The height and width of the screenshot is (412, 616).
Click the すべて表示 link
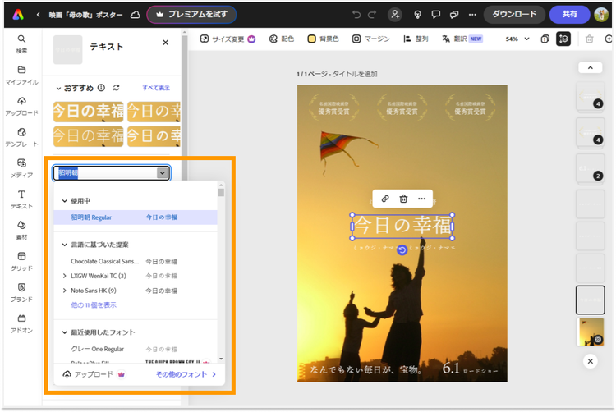(x=156, y=88)
